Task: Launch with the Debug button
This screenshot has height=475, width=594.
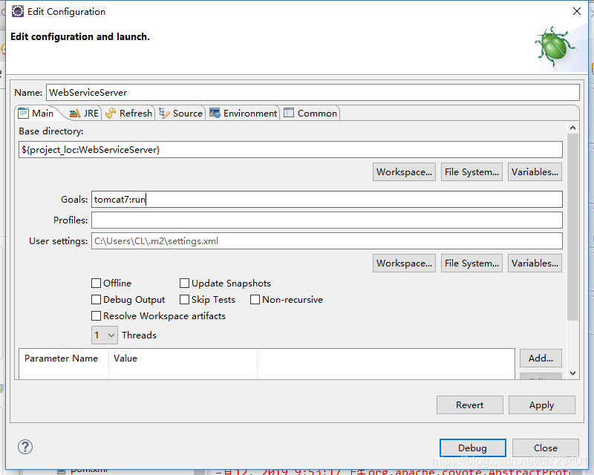Action: tap(472, 448)
